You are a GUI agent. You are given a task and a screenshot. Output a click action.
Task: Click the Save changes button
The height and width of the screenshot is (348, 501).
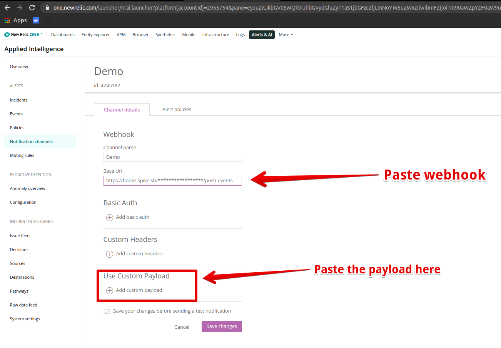click(x=222, y=326)
